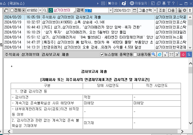Select the stock code radio button beside 419050
Screen dimensions: 193x135
24,10
